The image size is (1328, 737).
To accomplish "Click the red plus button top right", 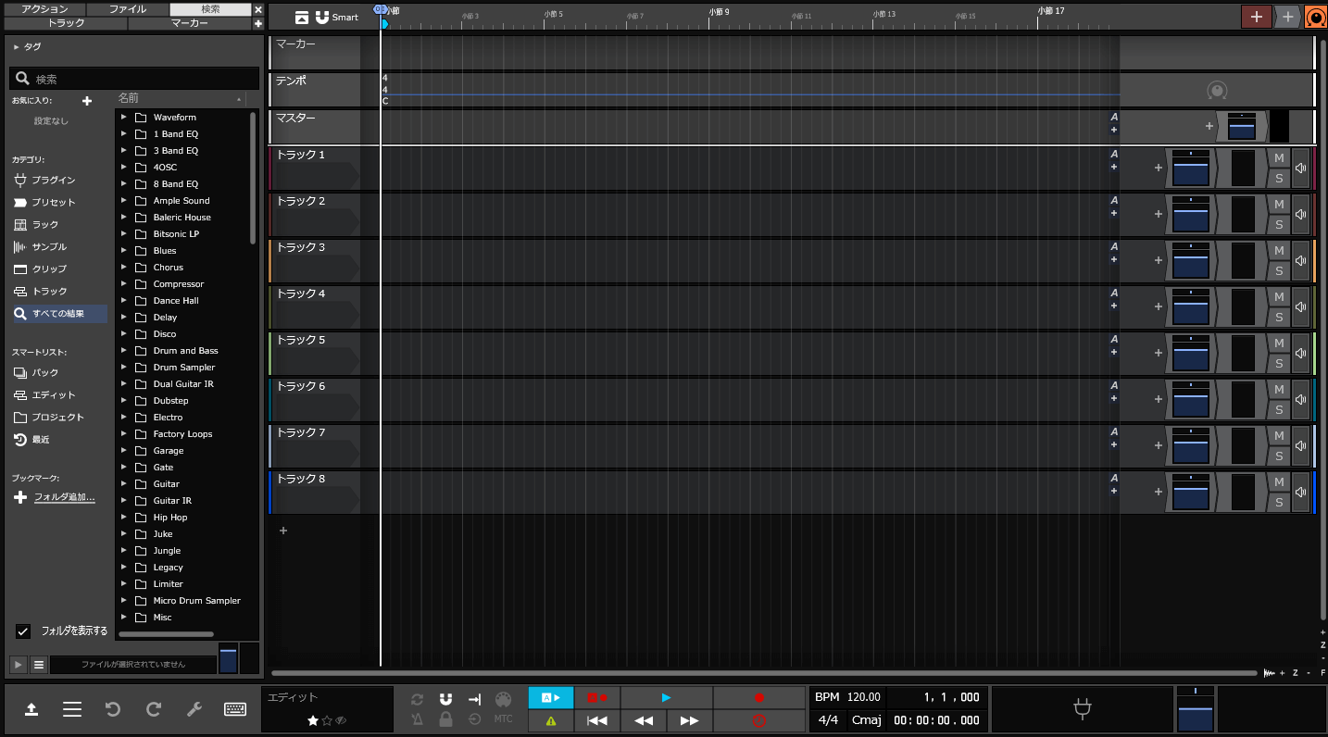I will point(1256,17).
